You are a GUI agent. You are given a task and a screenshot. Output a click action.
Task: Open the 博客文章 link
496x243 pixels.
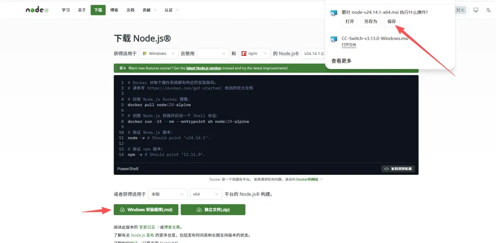[172, 227]
